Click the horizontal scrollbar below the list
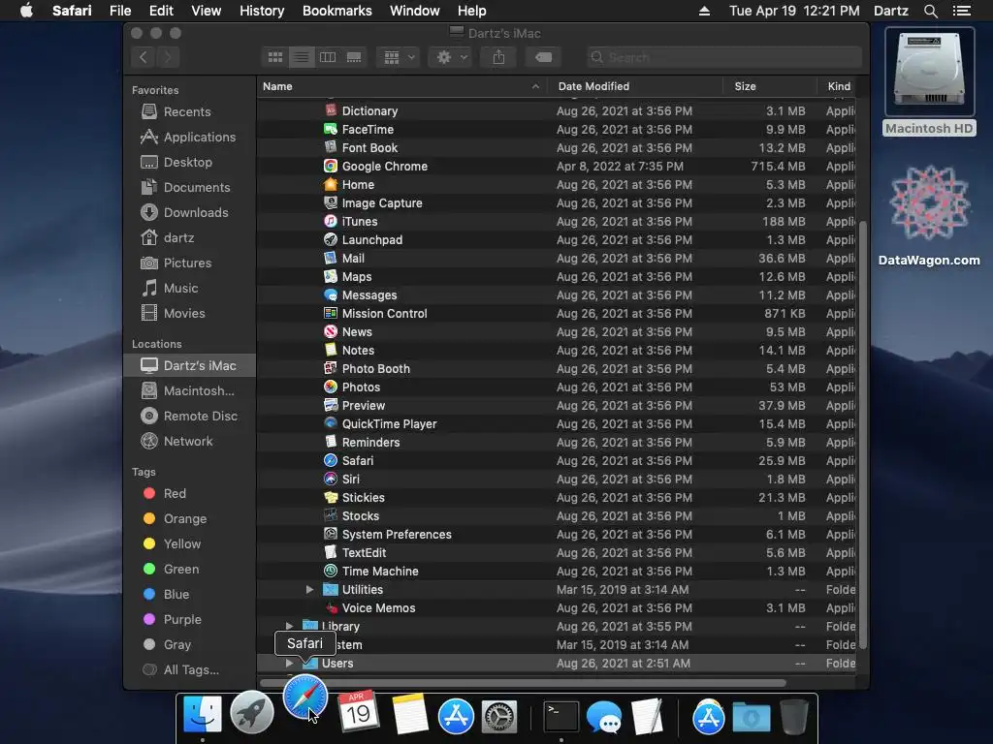Screen dimensions: 993x744 (523, 683)
